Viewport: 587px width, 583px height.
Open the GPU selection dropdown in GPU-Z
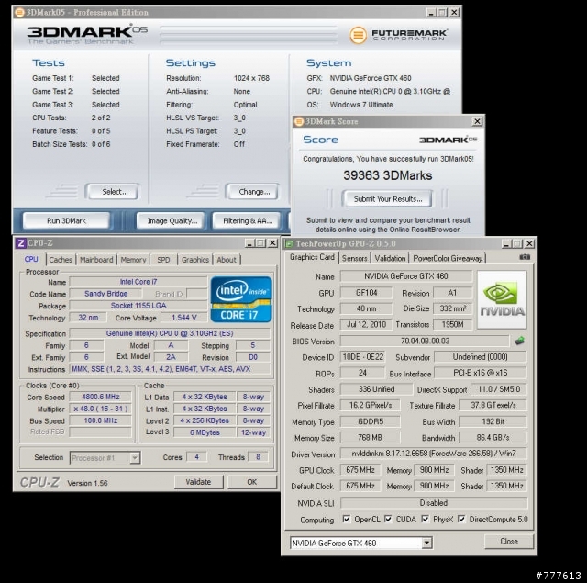[x=426, y=543]
